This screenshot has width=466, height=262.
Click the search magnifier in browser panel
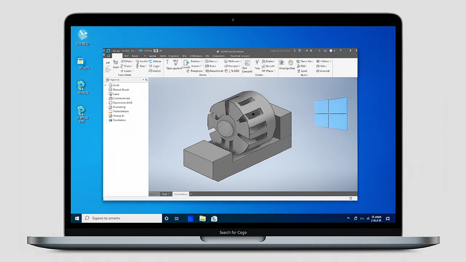tap(146, 80)
